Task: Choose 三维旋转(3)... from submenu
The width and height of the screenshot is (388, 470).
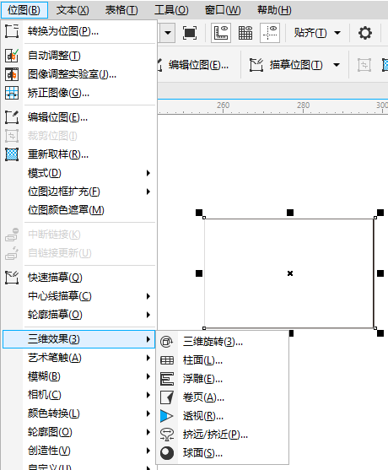Action: point(223,342)
